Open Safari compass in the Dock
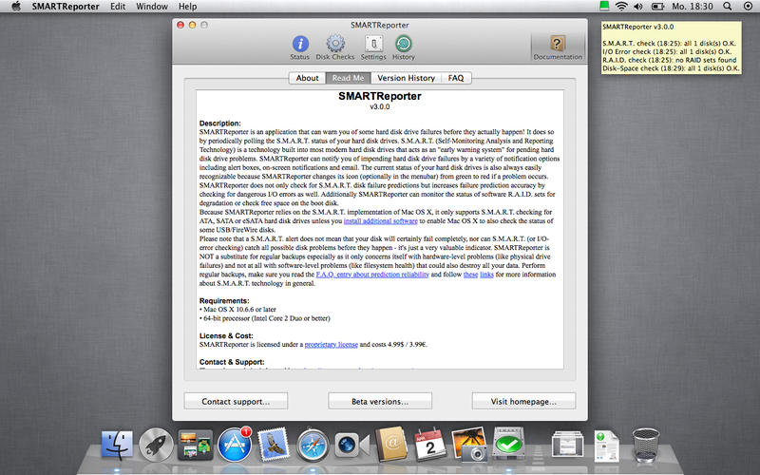This screenshot has width=760, height=475. pyautogui.click(x=313, y=445)
